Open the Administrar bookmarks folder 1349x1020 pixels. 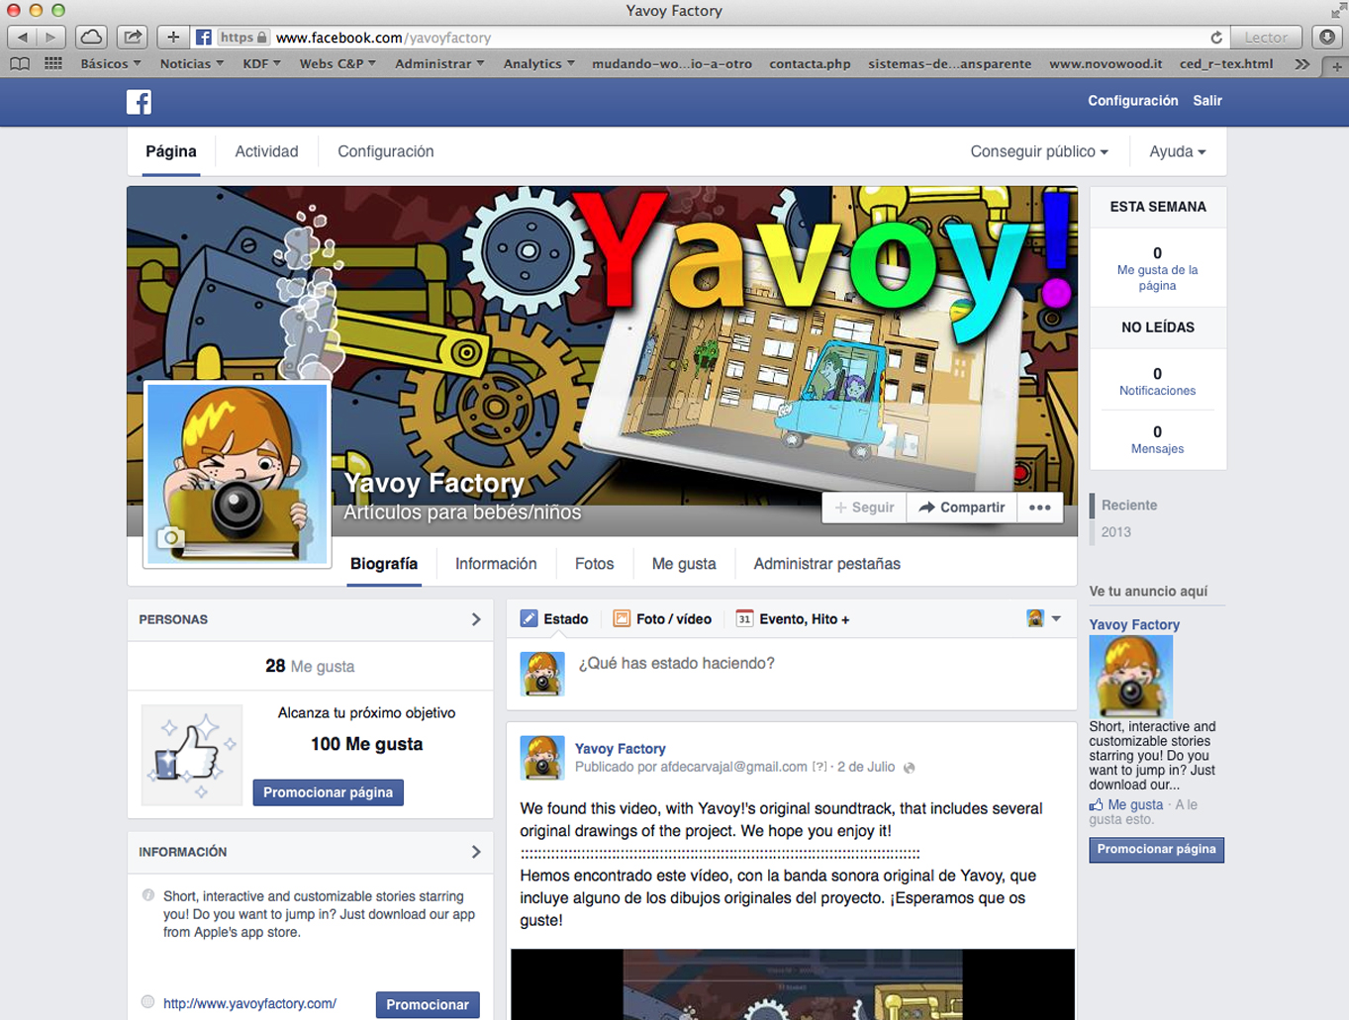click(439, 63)
